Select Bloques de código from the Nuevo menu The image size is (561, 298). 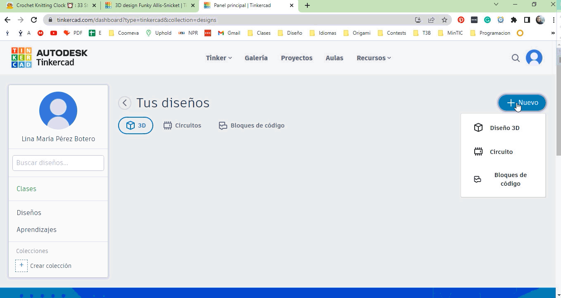pyautogui.click(x=511, y=179)
